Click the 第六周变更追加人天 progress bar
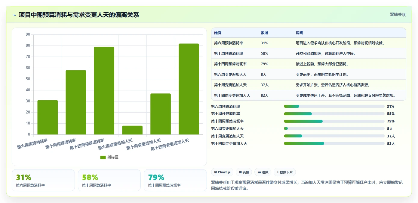 pos(334,128)
